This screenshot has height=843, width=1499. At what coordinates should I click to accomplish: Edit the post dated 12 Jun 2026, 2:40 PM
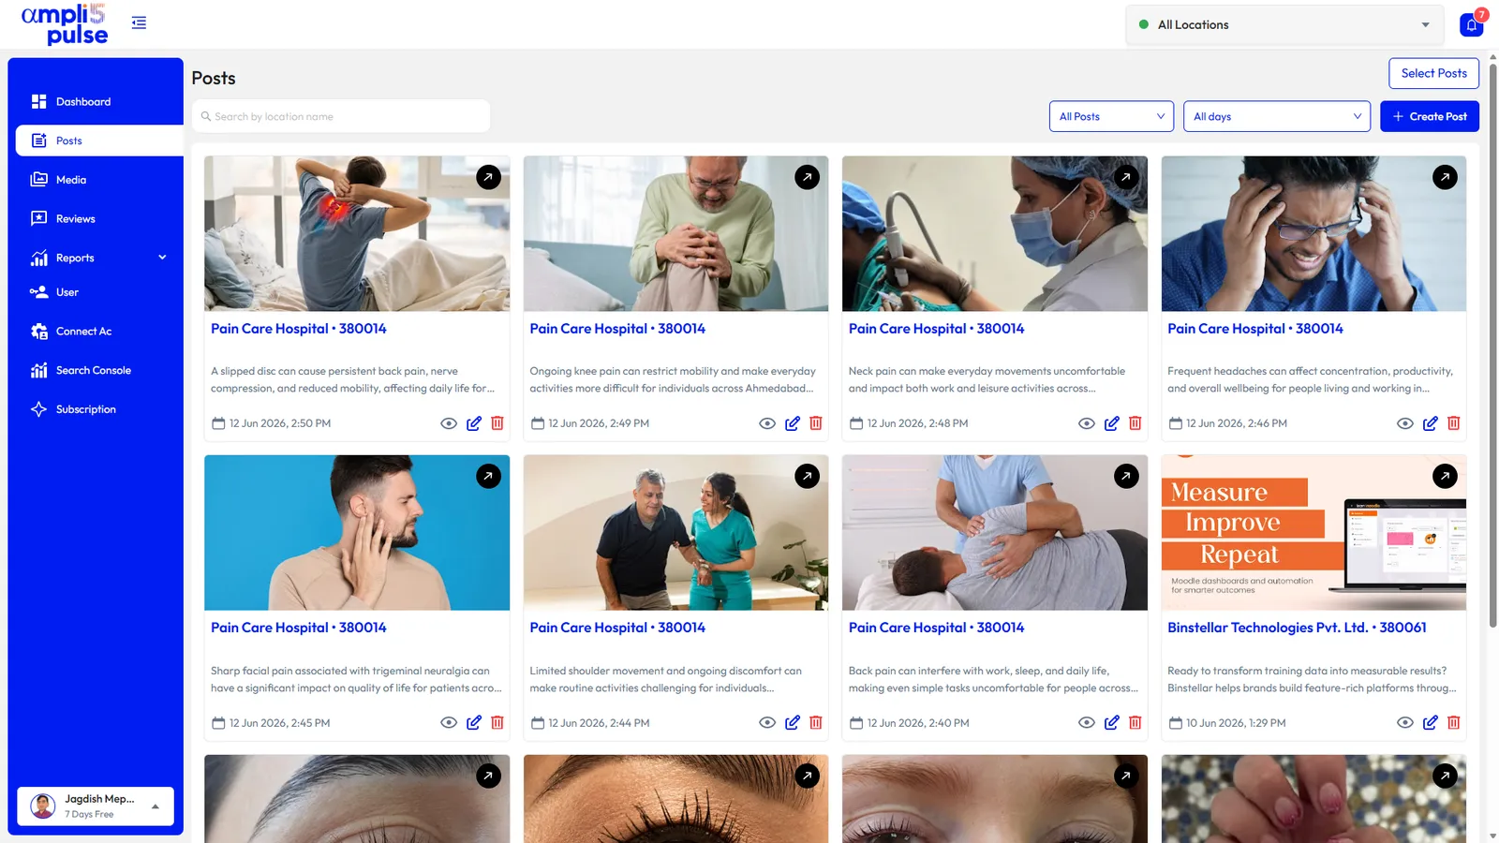pyautogui.click(x=1112, y=723)
